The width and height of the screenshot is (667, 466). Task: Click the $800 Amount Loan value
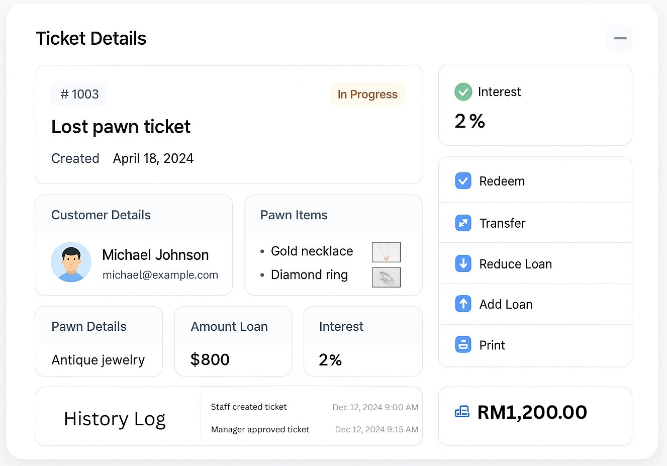pyautogui.click(x=210, y=359)
